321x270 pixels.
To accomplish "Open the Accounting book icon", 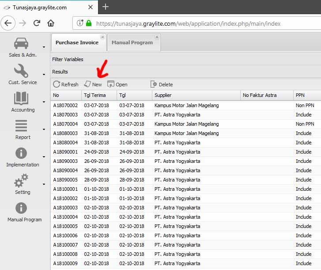I will pos(21,98).
